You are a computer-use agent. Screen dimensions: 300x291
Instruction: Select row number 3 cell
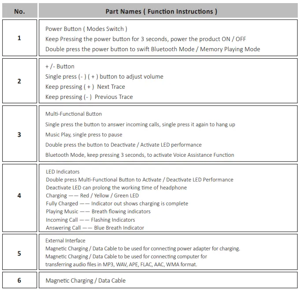[19, 134]
